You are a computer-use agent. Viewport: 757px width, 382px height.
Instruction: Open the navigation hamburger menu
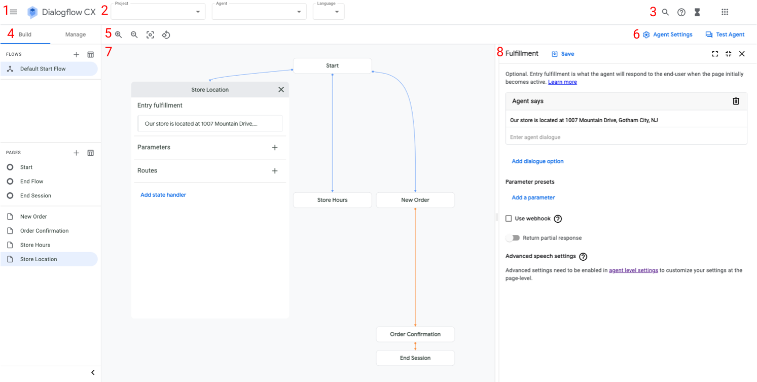(14, 11)
